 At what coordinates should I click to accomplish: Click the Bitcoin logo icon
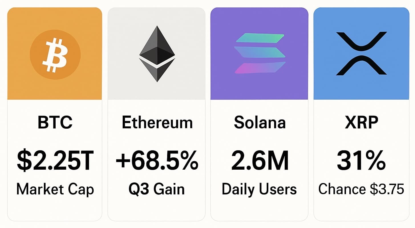[x=55, y=54]
